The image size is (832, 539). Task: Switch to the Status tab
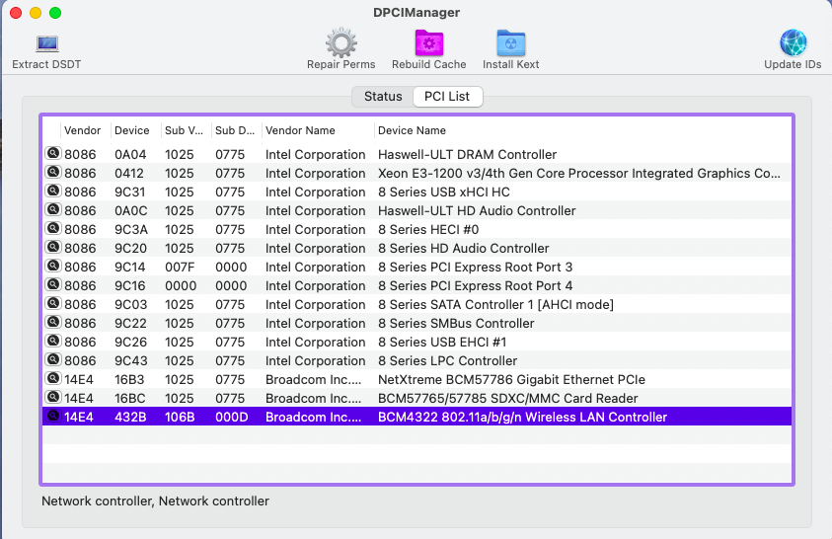(383, 96)
